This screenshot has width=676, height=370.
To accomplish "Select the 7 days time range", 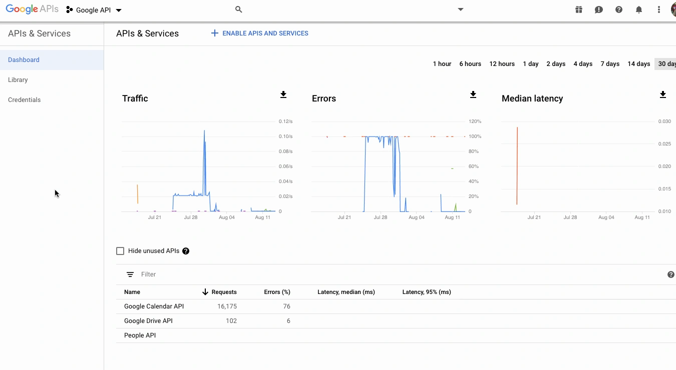I will [x=610, y=63].
